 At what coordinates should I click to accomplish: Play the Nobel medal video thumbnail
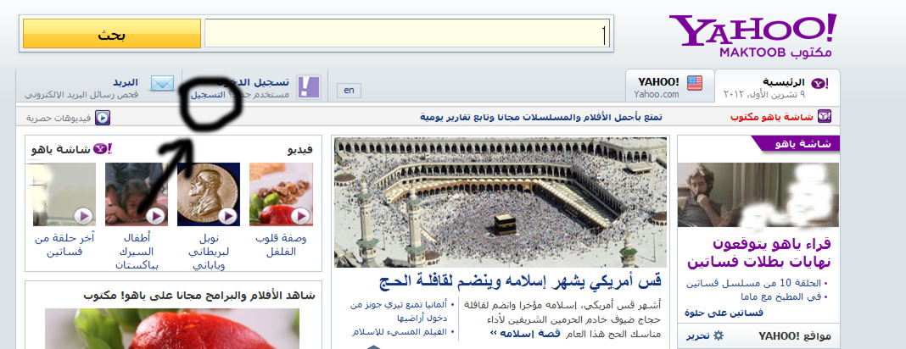point(209,194)
